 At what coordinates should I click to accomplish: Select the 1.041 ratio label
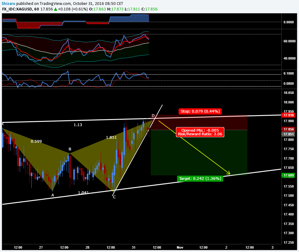pyautogui.click(x=83, y=192)
